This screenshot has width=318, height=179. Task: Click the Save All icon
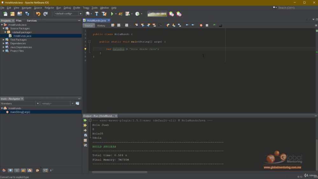(x=27, y=14)
